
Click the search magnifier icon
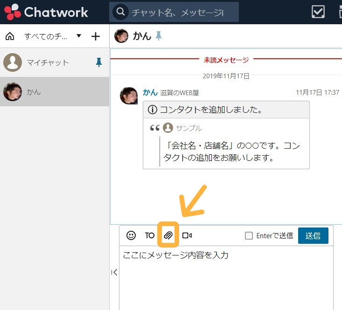click(x=121, y=12)
